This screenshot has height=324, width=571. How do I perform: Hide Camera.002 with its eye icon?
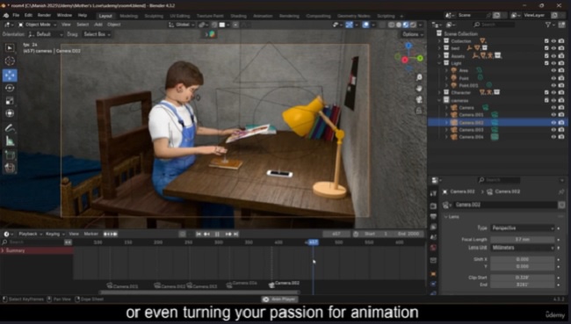[x=553, y=123]
